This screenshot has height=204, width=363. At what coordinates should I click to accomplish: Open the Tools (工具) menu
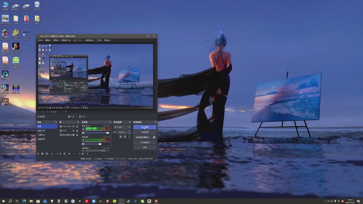click(x=99, y=40)
